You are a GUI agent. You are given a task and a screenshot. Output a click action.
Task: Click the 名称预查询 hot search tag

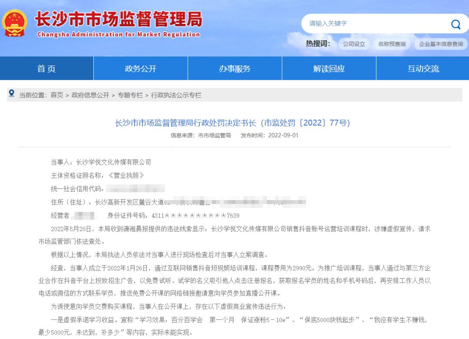click(x=392, y=44)
